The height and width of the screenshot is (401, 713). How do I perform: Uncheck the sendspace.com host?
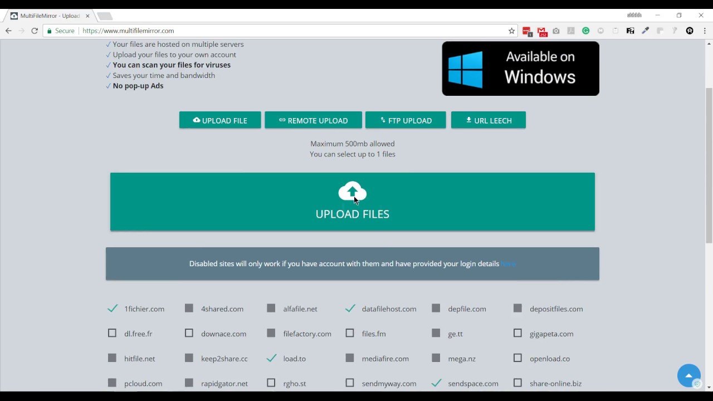point(436,383)
